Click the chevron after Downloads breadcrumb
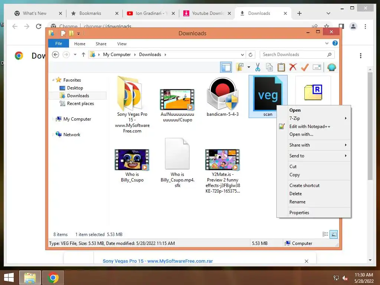Viewport: 380px width, 285px height. pos(165,55)
